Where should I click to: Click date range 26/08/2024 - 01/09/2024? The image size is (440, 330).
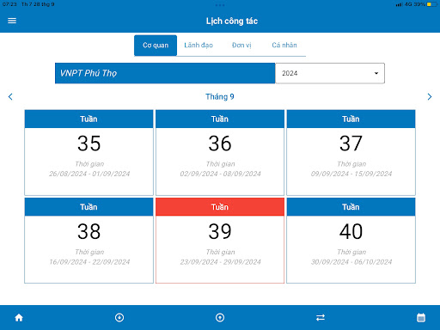[89, 174]
